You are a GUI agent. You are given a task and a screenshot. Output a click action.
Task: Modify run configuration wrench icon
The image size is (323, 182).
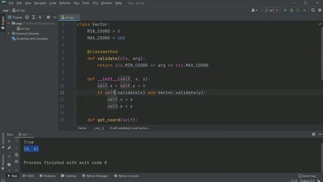[x=9, y=148]
